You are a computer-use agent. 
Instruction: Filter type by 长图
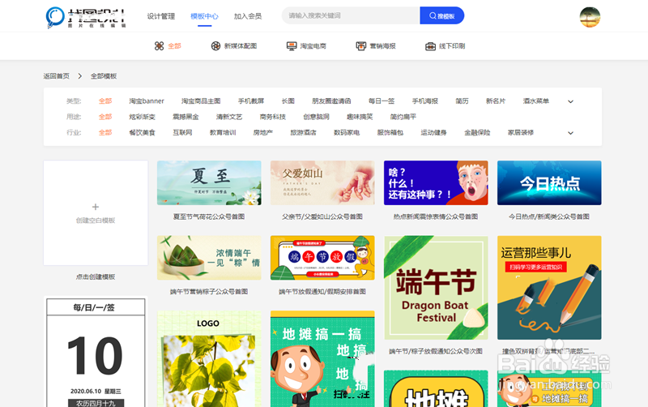coord(288,101)
